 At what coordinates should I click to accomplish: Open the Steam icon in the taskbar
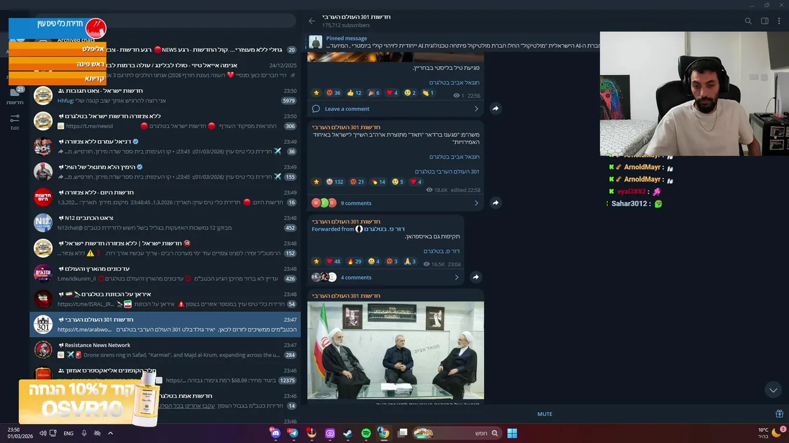(x=348, y=433)
